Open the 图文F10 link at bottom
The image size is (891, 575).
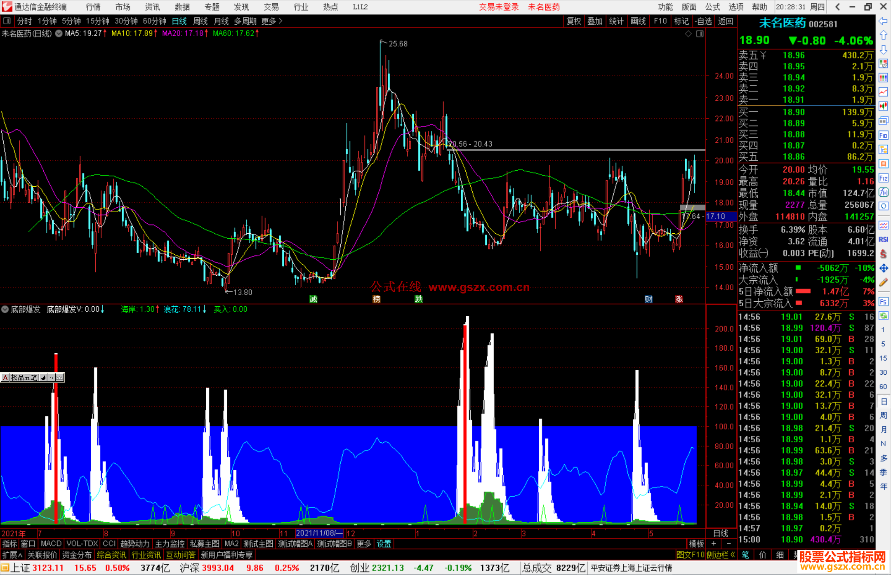[691, 555]
